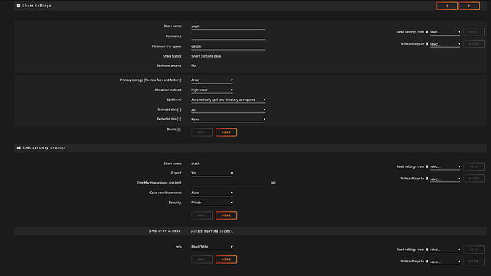
Task: Open the Primary storage dropdown
Action: click(212, 80)
